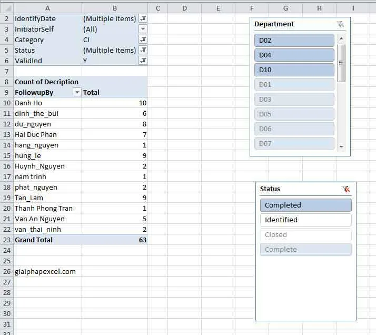Select the hang_nguyen cell
Image resolution: width=376 pixels, height=335 pixels.
pyautogui.click(x=47, y=145)
